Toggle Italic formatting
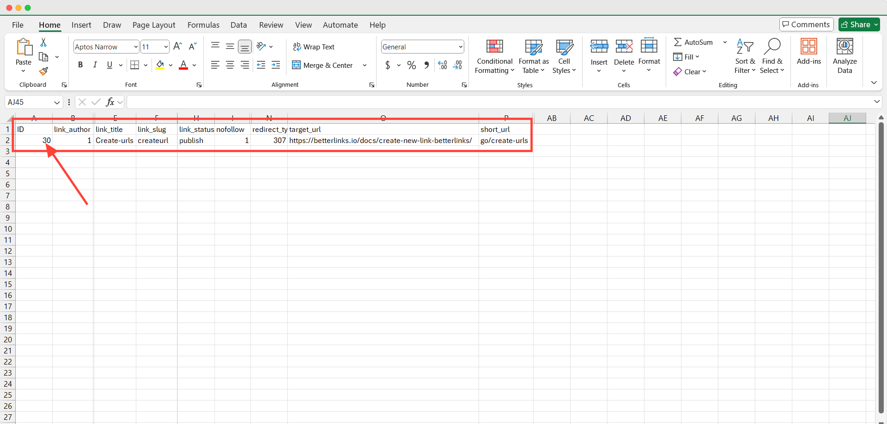The image size is (887, 424). (95, 65)
